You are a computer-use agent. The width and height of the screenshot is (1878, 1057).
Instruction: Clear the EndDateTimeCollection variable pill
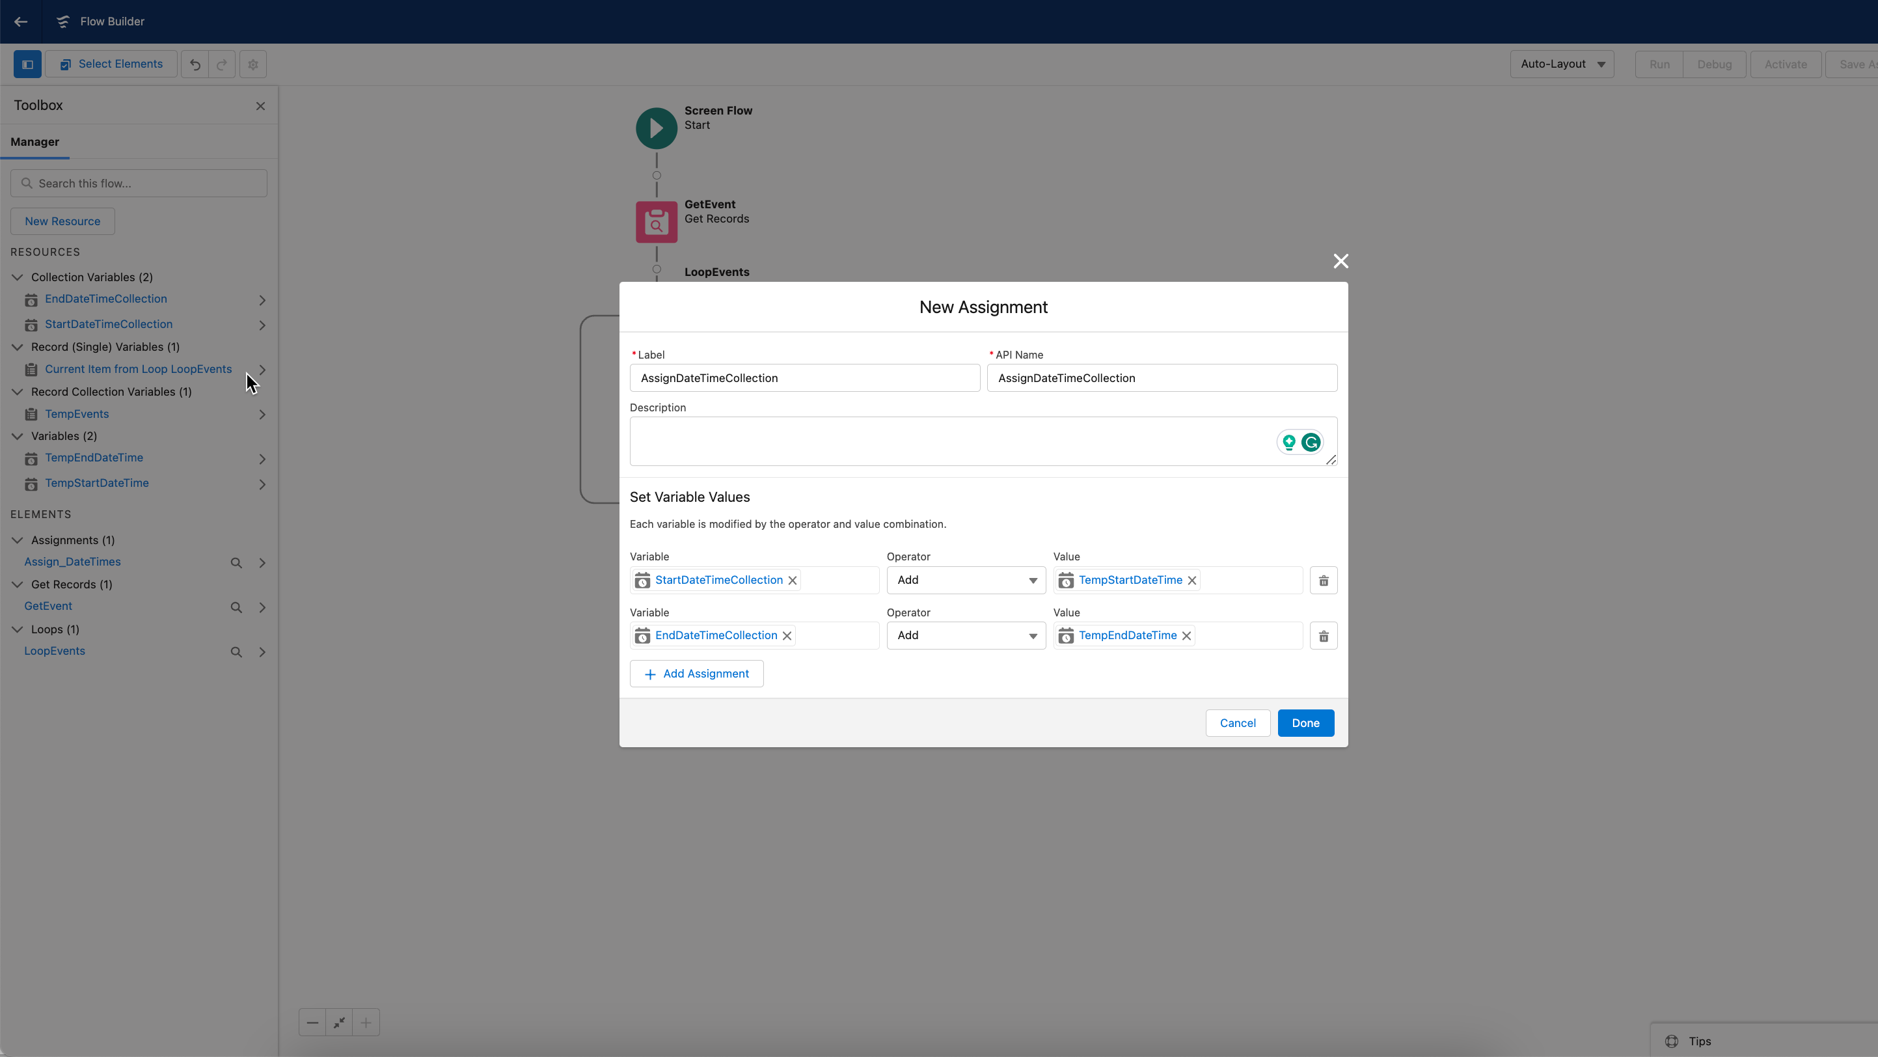pos(787,636)
